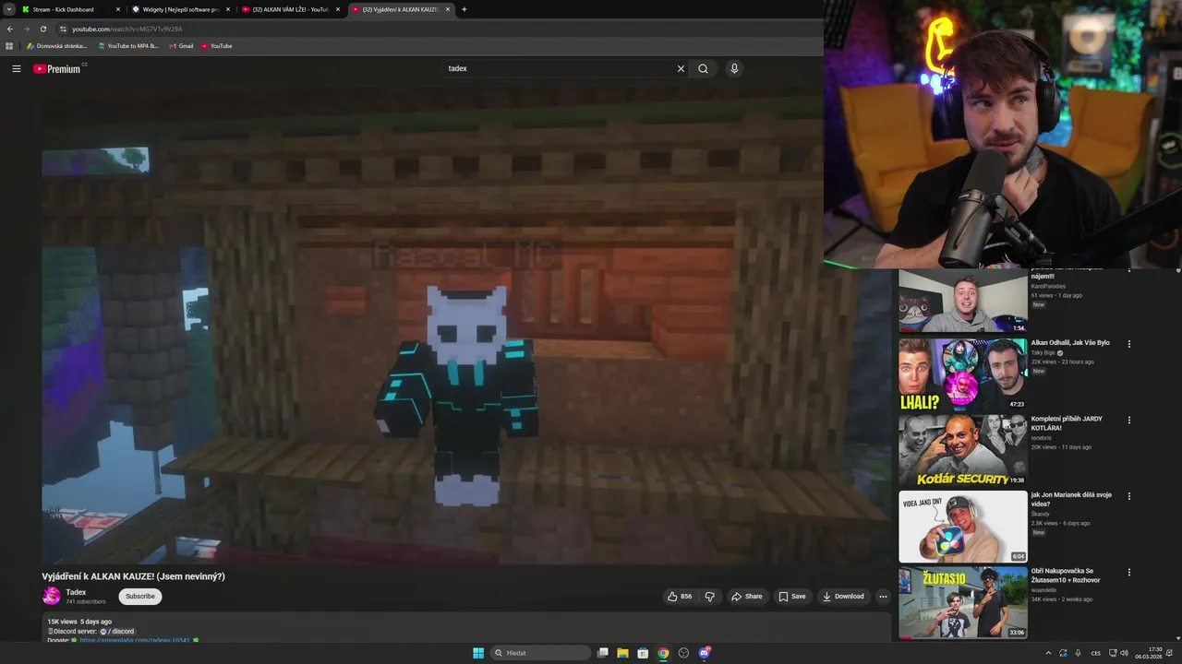The width and height of the screenshot is (1182, 664).
Task: Like the video with thumbs up
Action: coord(680,597)
